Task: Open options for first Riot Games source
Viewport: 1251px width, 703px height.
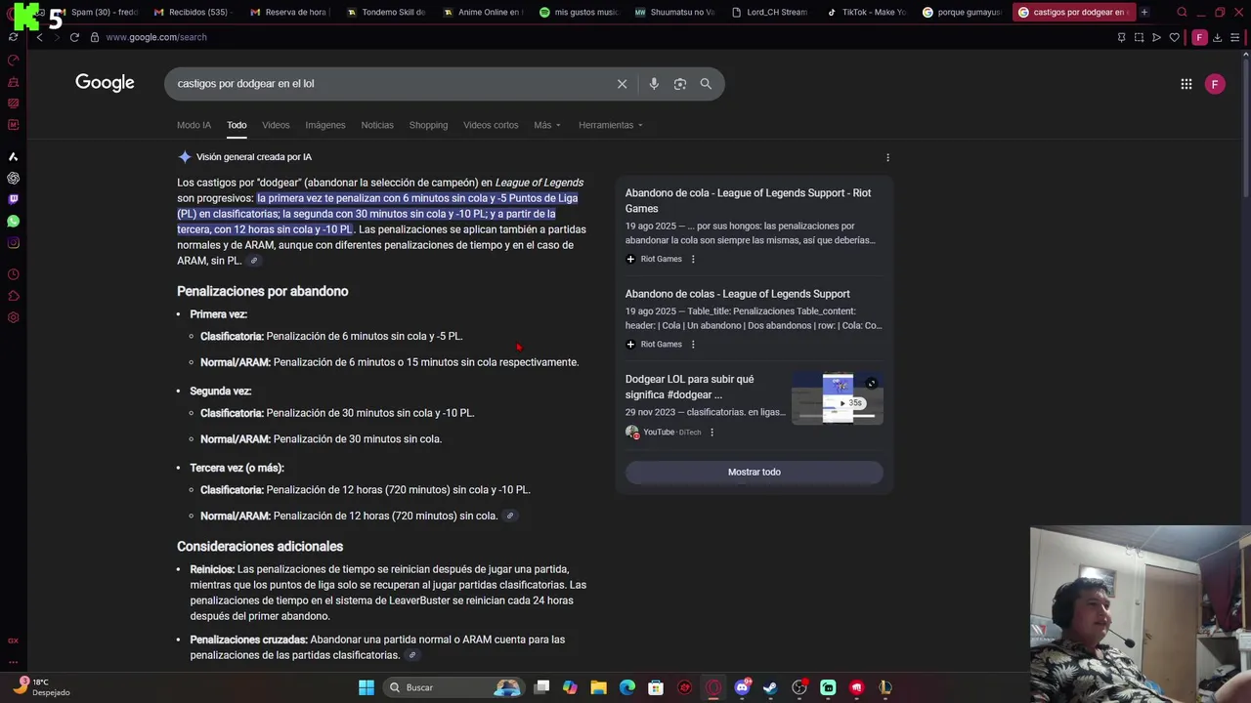Action: coord(693,259)
